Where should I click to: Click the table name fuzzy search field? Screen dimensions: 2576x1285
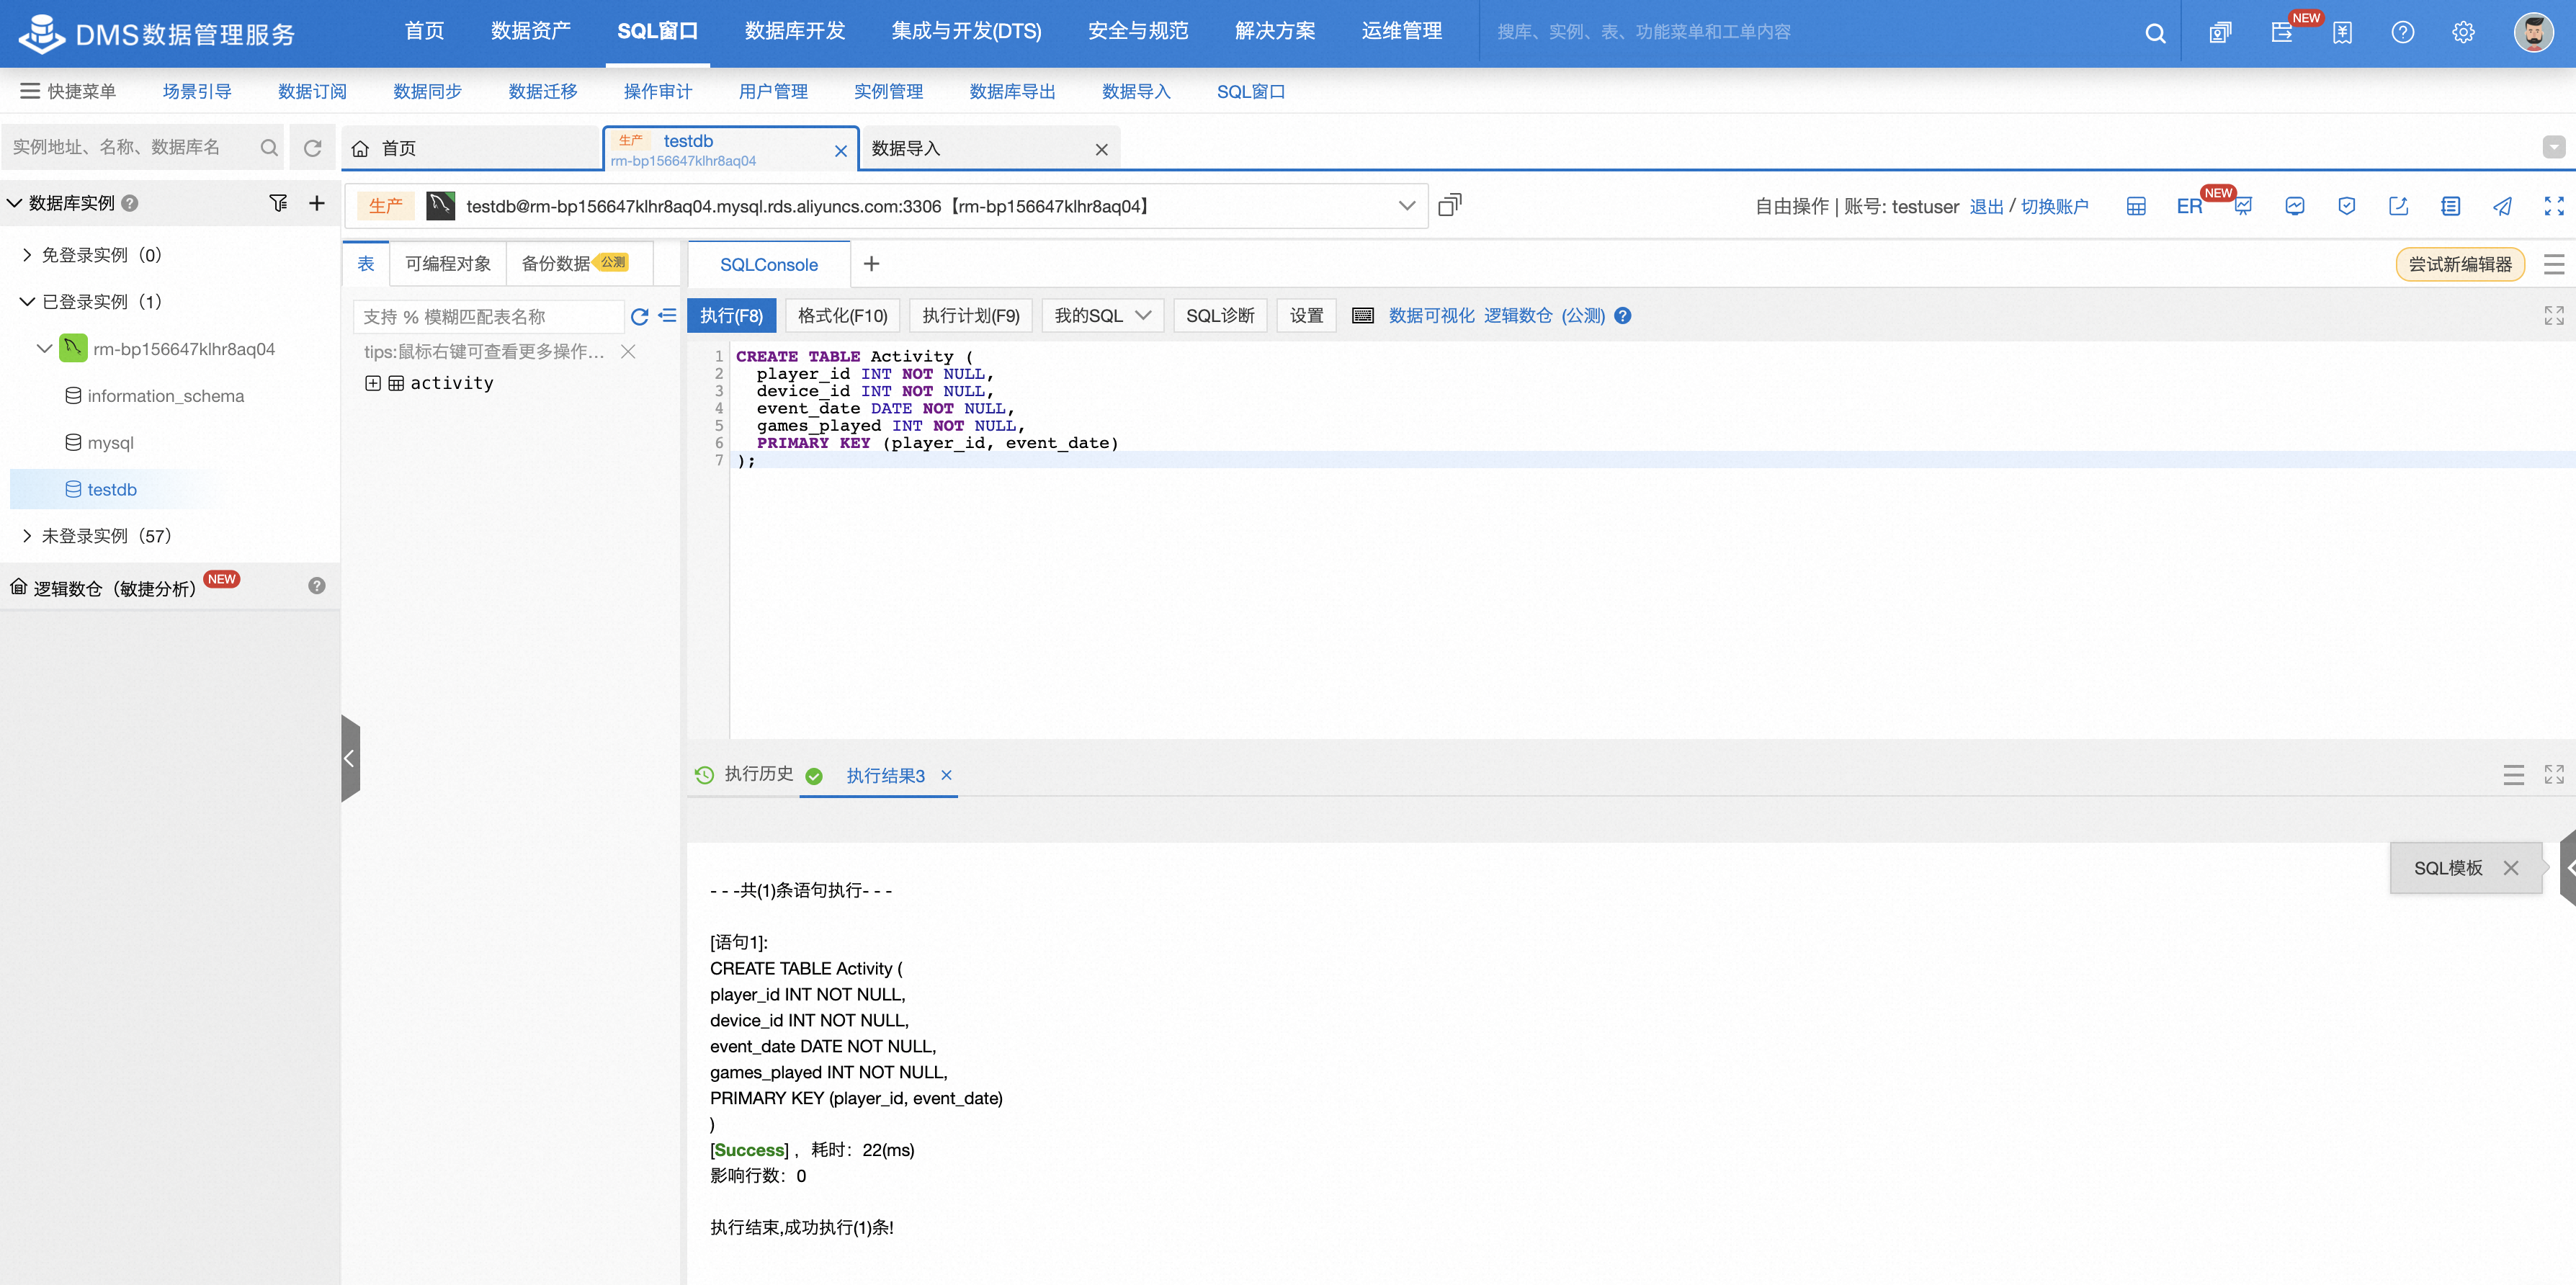pyautogui.click(x=488, y=317)
